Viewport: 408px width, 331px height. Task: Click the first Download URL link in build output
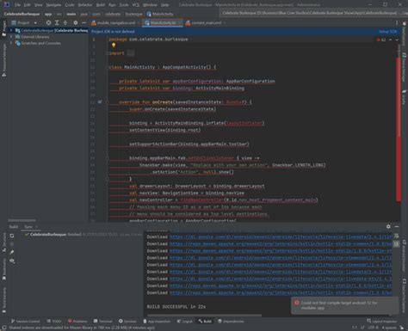tap(281, 237)
